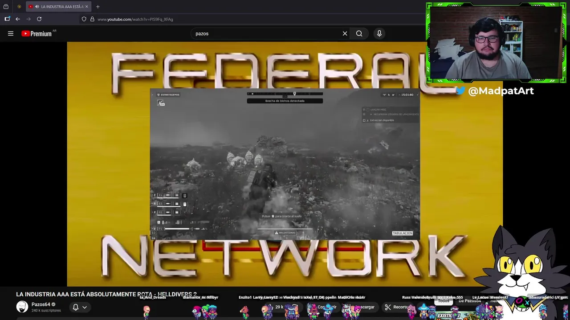The height and width of the screenshot is (320, 570).
Task: Select the 'Todos' filter chip
Action: (x=444, y=301)
